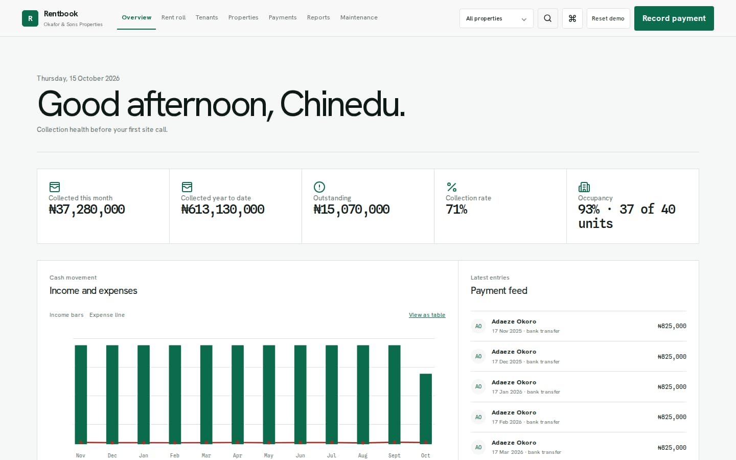Click the ₦613,130,000 year to date value
Screen dimensions: 736x460
click(223, 210)
